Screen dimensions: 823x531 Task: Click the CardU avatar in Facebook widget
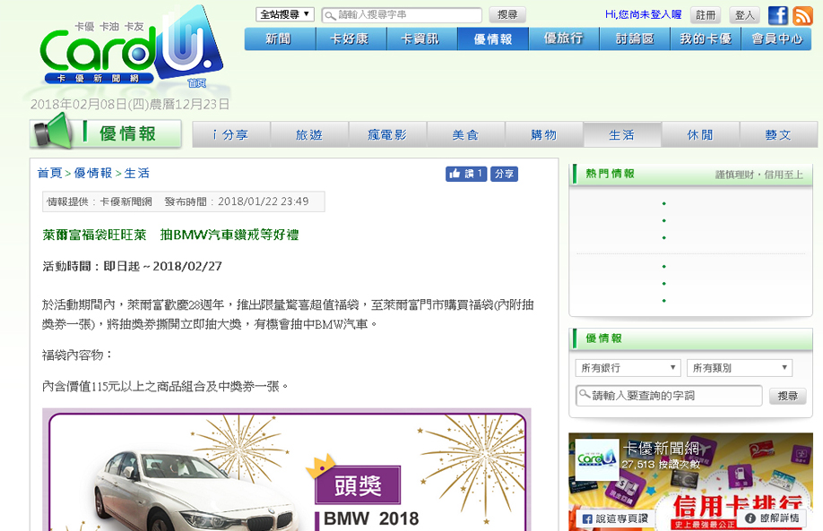[x=597, y=459]
